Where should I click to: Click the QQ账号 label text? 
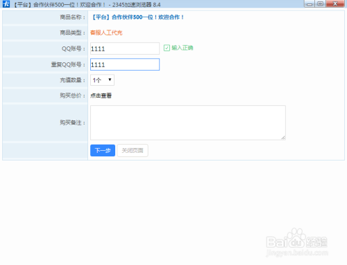click(x=74, y=48)
